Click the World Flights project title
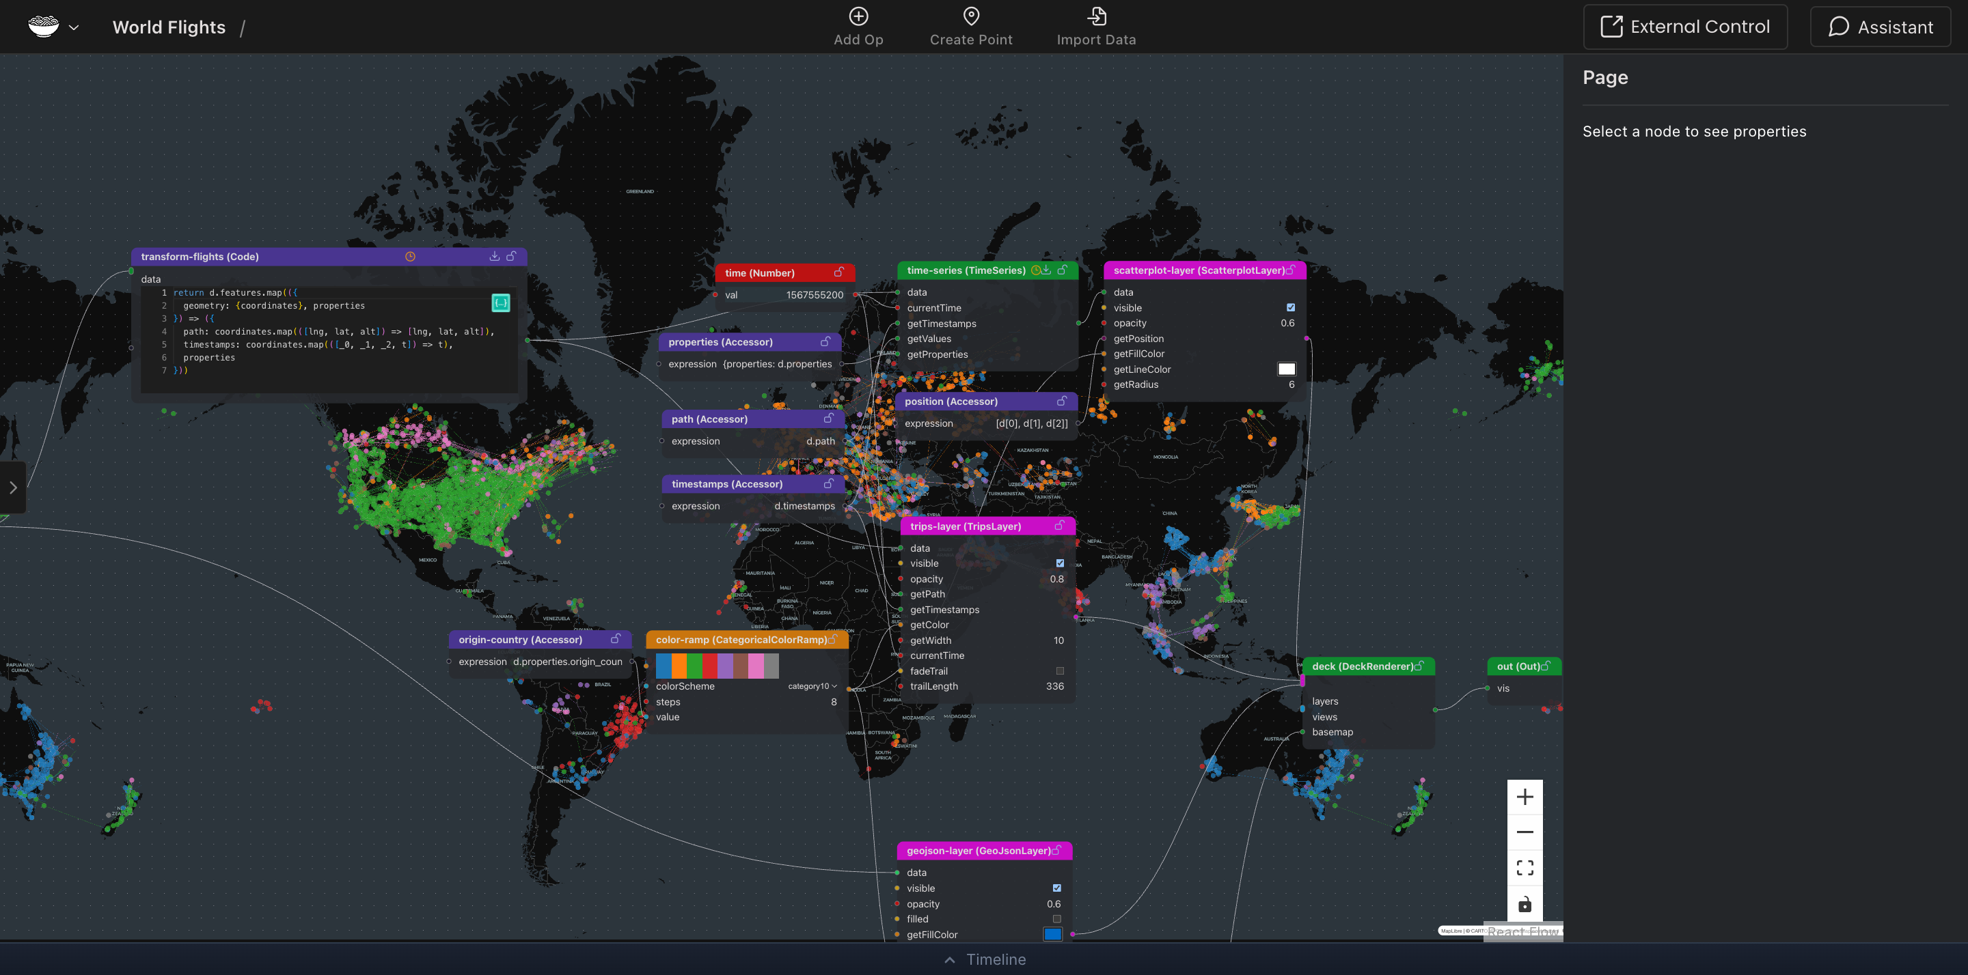Viewport: 1968px width, 975px height. pos(169,27)
